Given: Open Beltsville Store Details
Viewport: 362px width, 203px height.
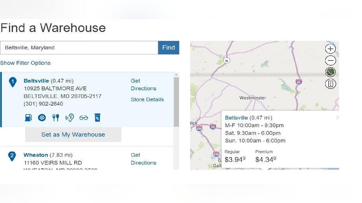Looking at the screenshot, I should coord(147,99).
